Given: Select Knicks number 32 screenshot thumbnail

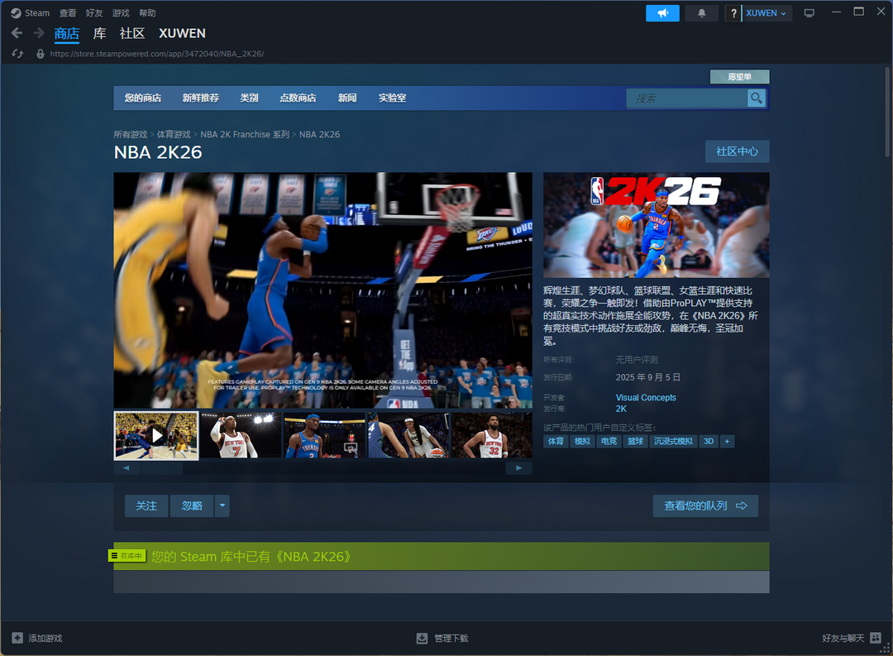Looking at the screenshot, I should (492, 435).
